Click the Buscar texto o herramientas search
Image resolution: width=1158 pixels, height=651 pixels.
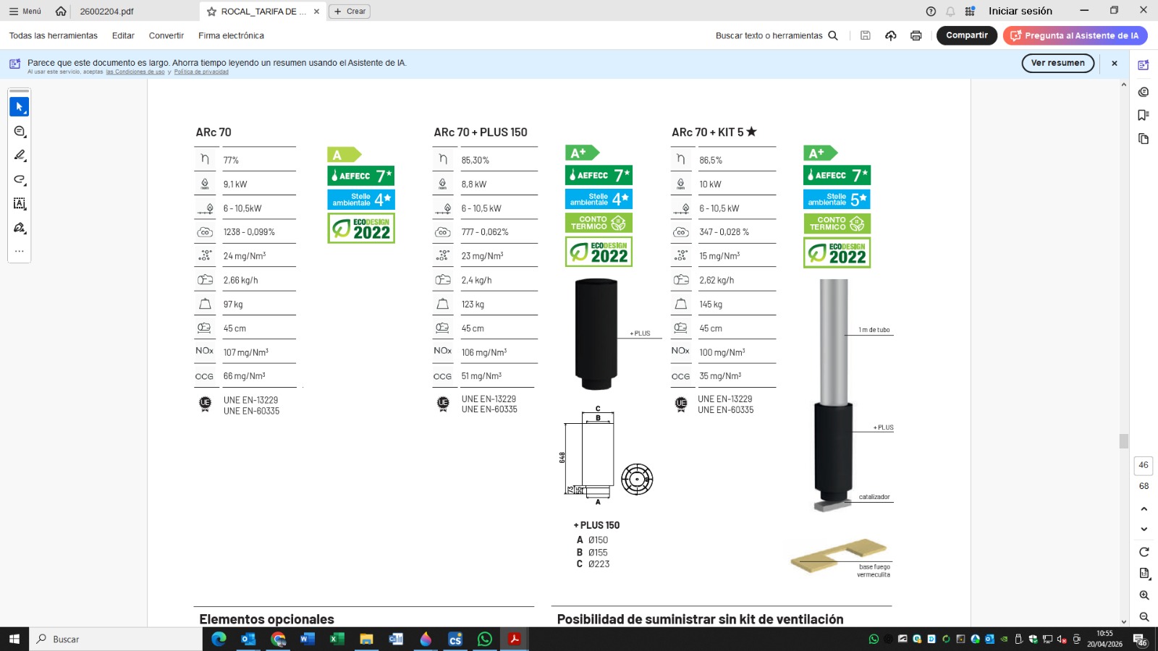coord(777,35)
